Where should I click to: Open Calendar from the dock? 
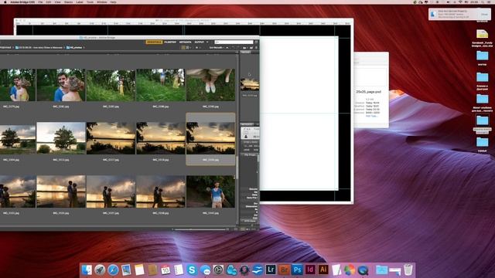166,270
